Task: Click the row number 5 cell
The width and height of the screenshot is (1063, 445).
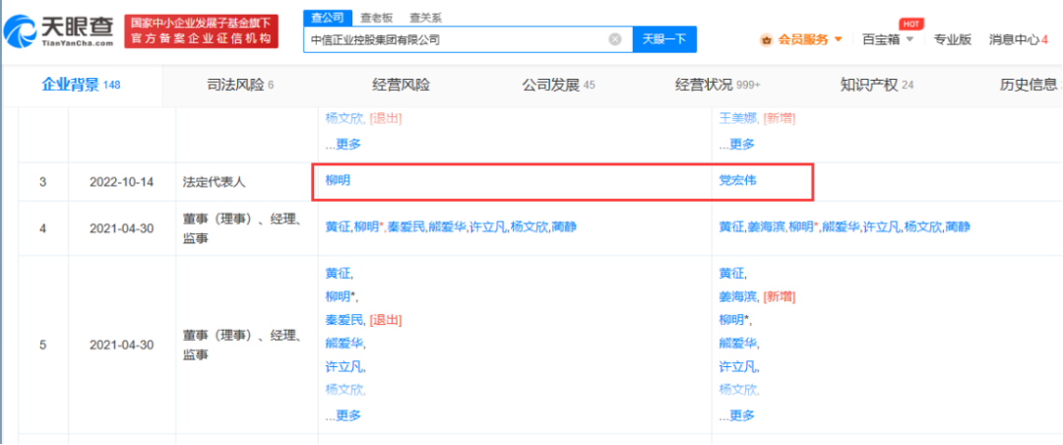Action: 42,345
